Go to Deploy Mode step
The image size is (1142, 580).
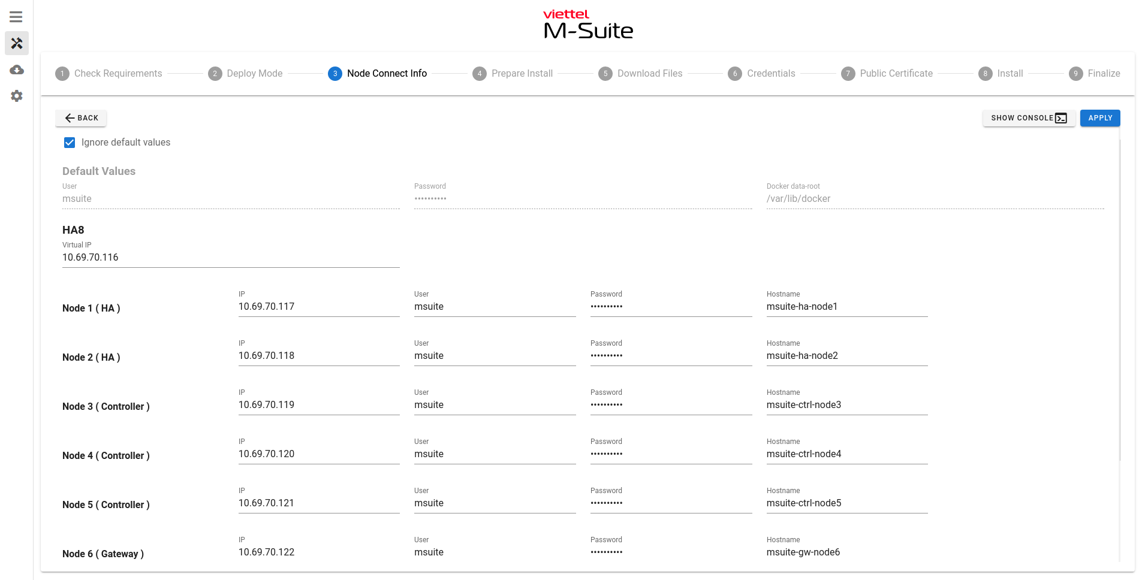pos(255,74)
